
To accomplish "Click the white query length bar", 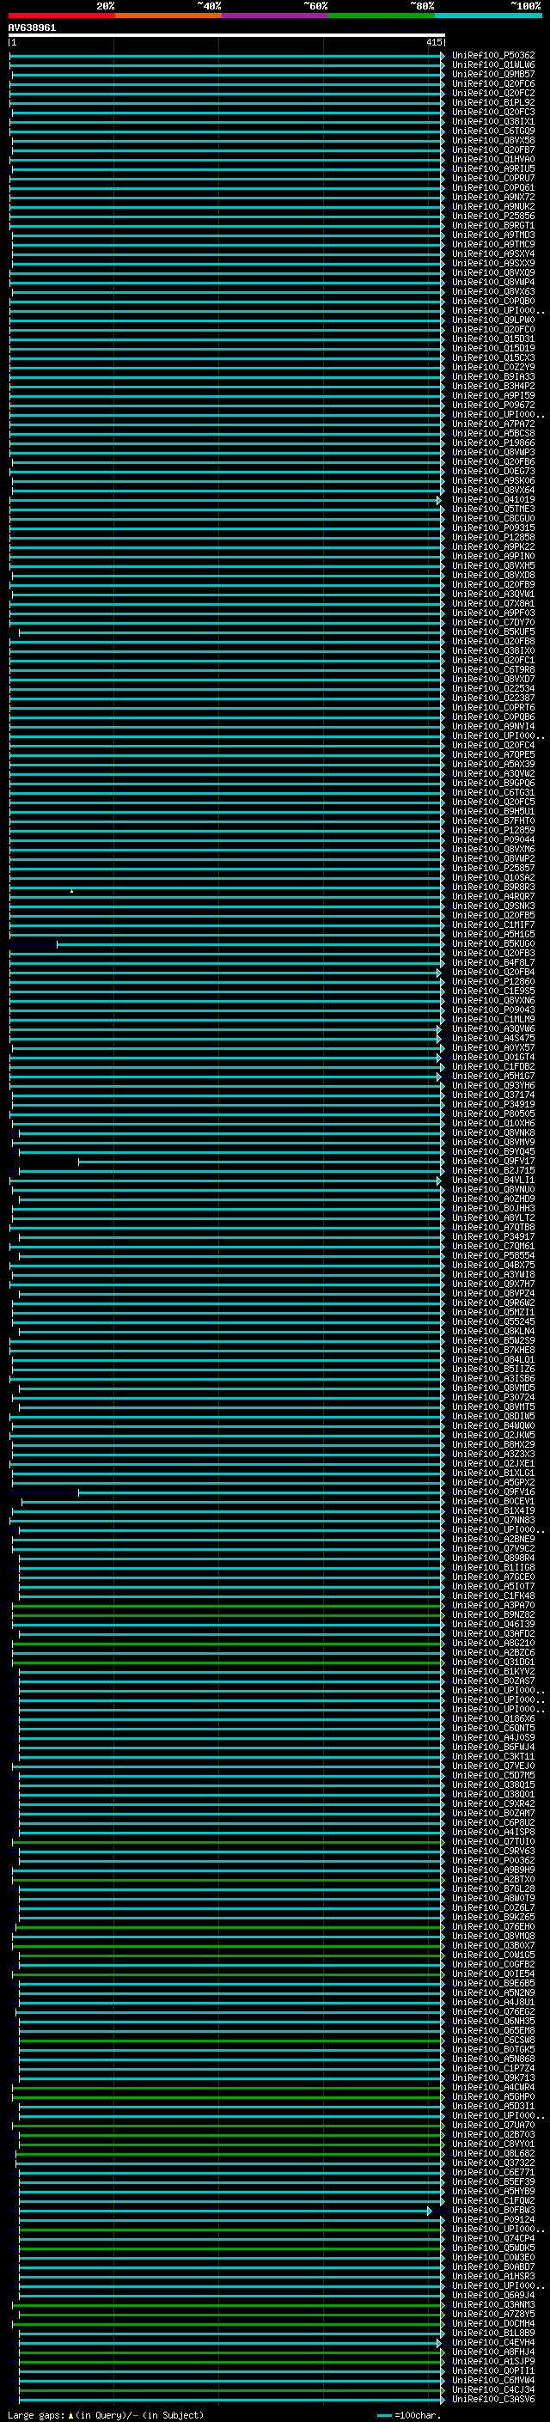I will coord(227,36).
